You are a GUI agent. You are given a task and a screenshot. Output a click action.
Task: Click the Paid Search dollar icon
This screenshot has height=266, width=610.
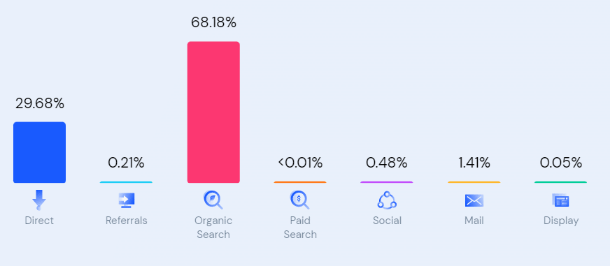tap(300, 200)
